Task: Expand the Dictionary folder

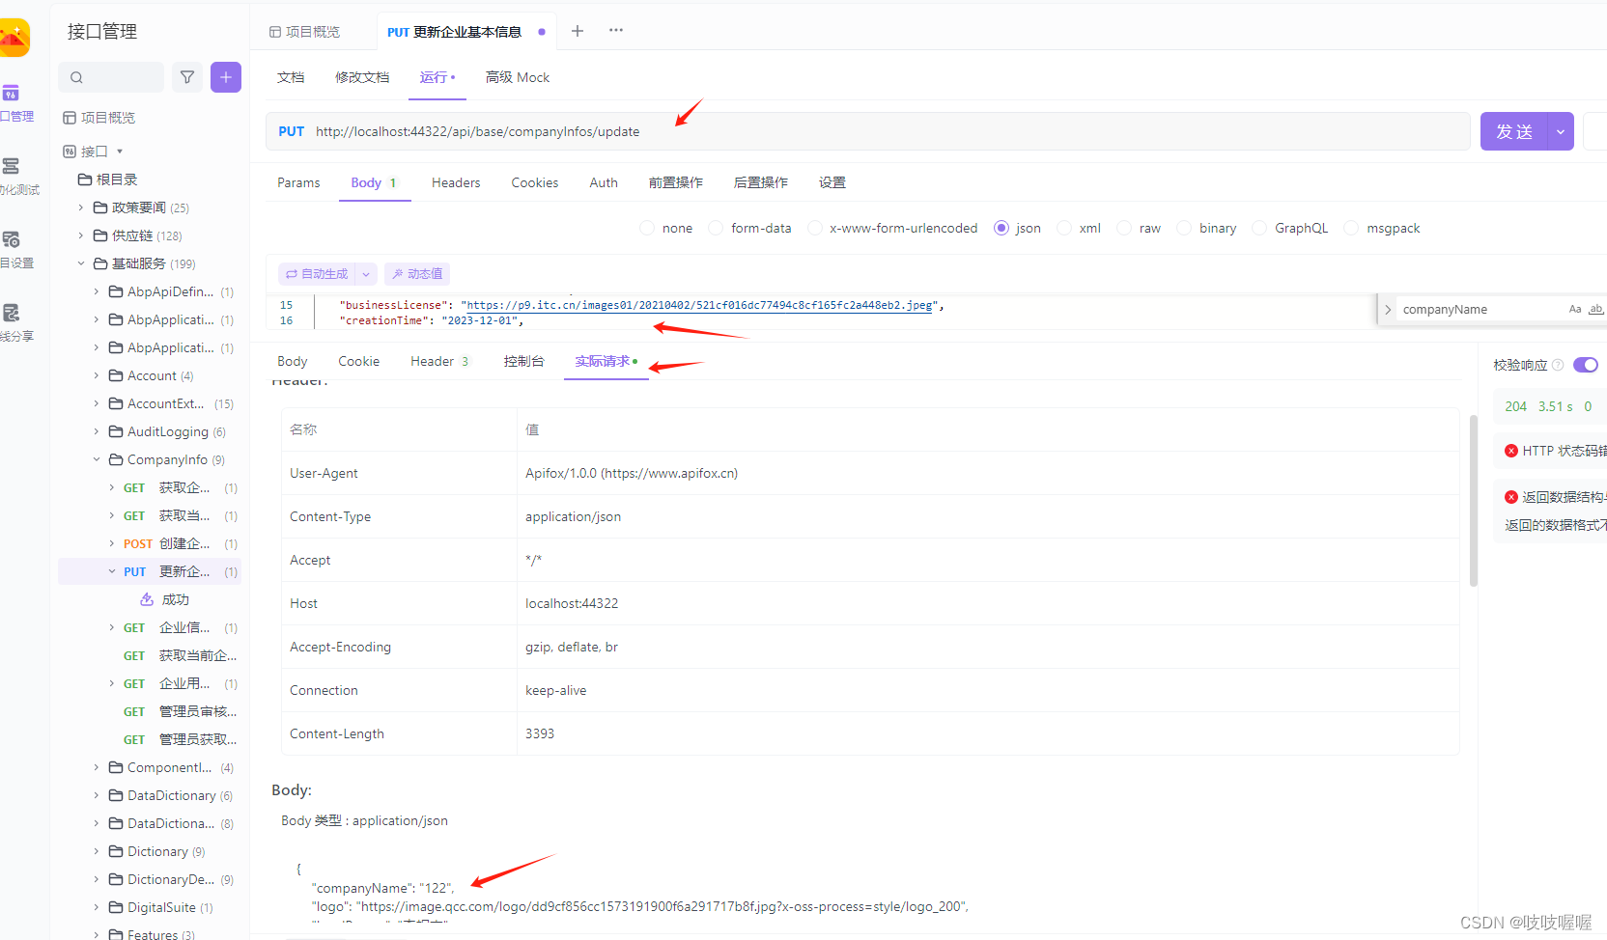Action: [x=96, y=851]
